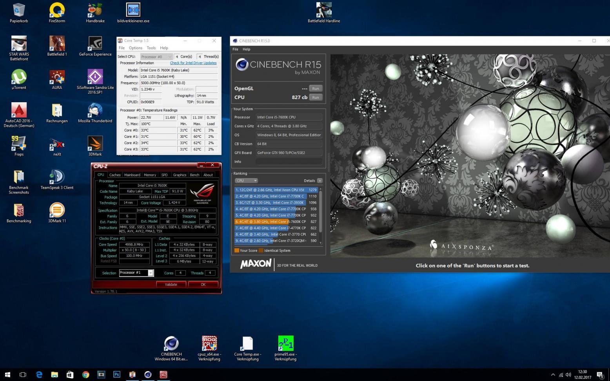Screen dimensions: 610x381
Task: Select CINEBENCH Windows 64 Bit shortcut
Action: (x=171, y=348)
